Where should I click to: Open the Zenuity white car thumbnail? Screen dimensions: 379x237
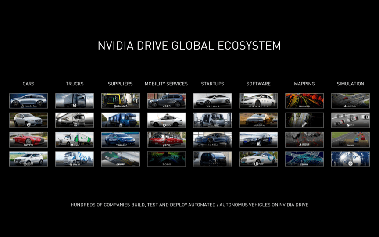click(x=258, y=101)
